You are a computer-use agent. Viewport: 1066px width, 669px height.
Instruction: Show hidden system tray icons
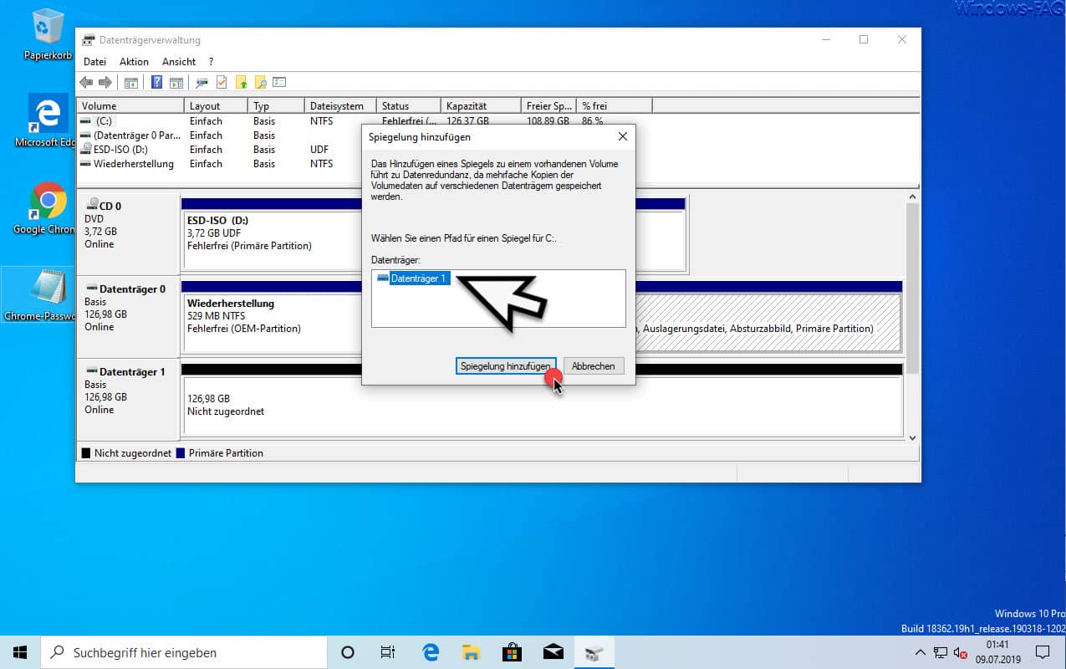click(x=921, y=652)
